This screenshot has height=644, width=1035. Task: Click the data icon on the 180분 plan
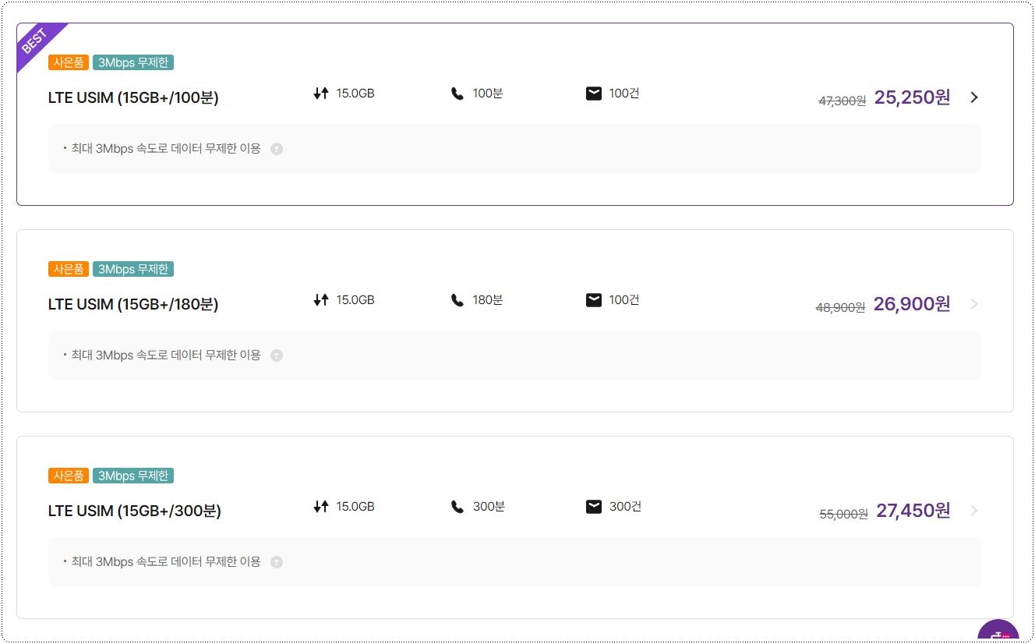click(320, 299)
